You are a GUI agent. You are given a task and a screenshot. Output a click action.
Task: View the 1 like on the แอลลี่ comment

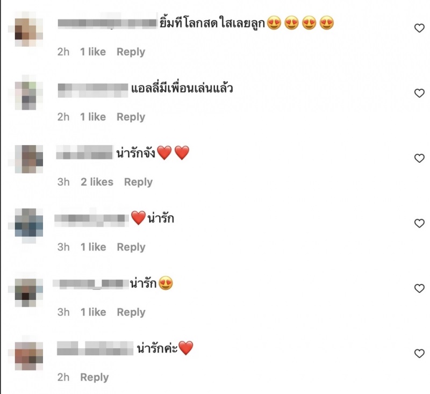point(93,117)
